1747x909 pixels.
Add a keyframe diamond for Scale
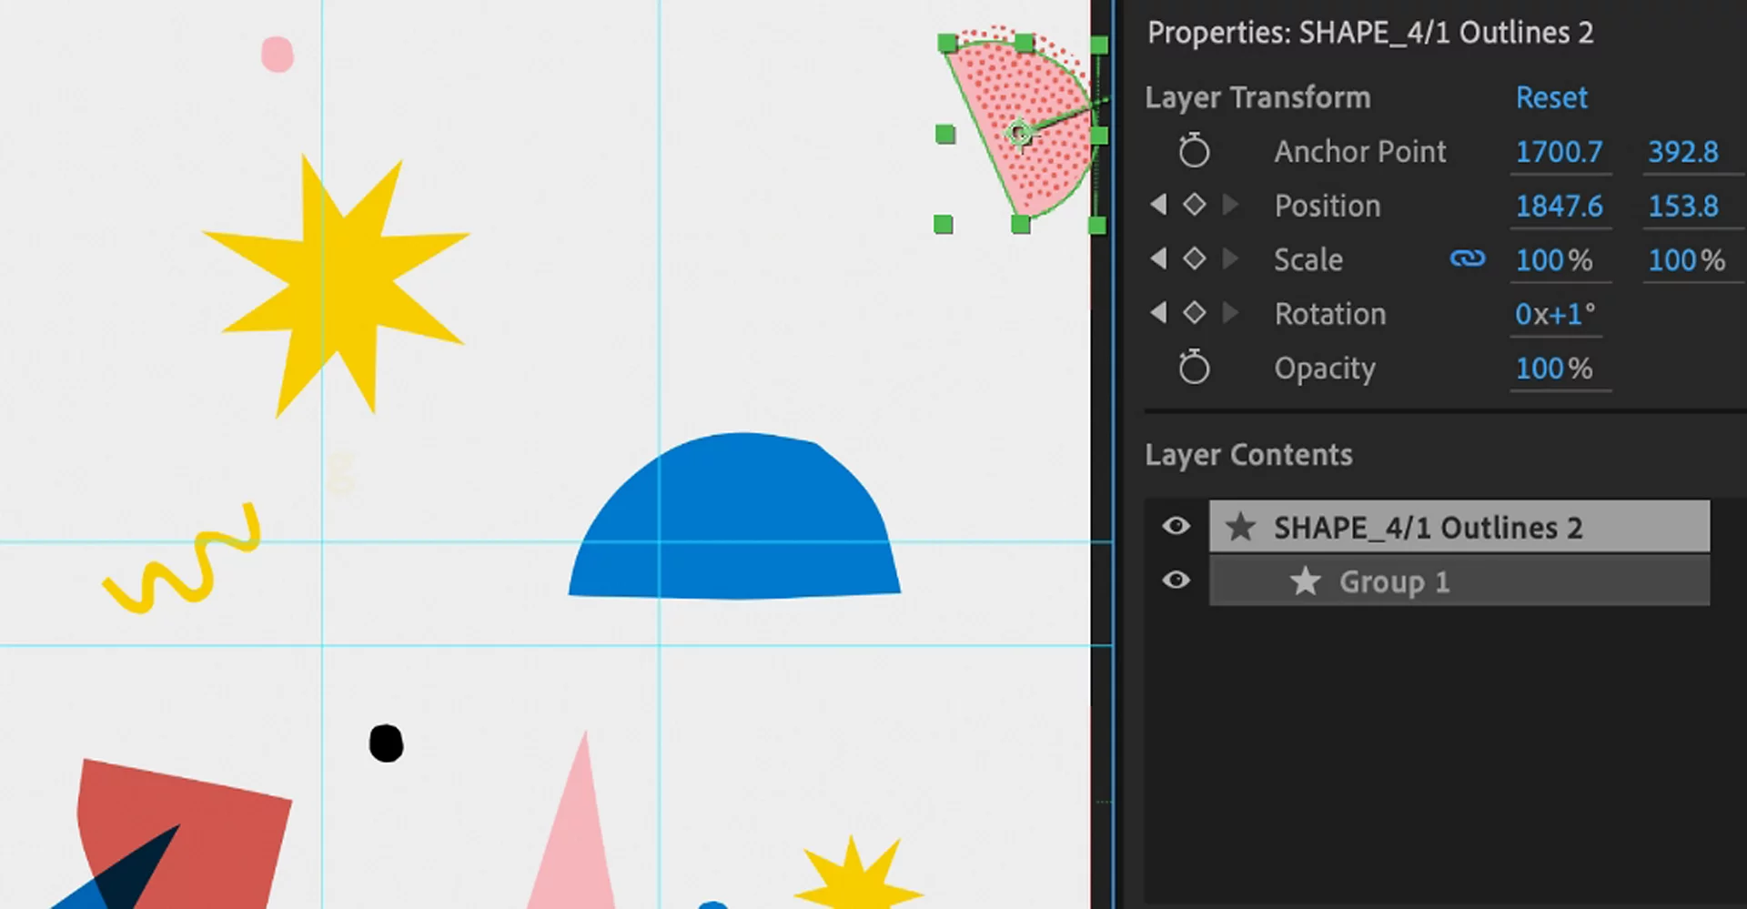click(1194, 259)
